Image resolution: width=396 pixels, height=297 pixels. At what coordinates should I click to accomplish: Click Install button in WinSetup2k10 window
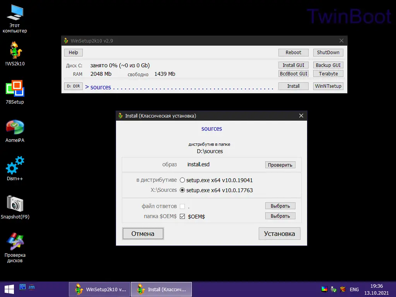click(x=293, y=86)
